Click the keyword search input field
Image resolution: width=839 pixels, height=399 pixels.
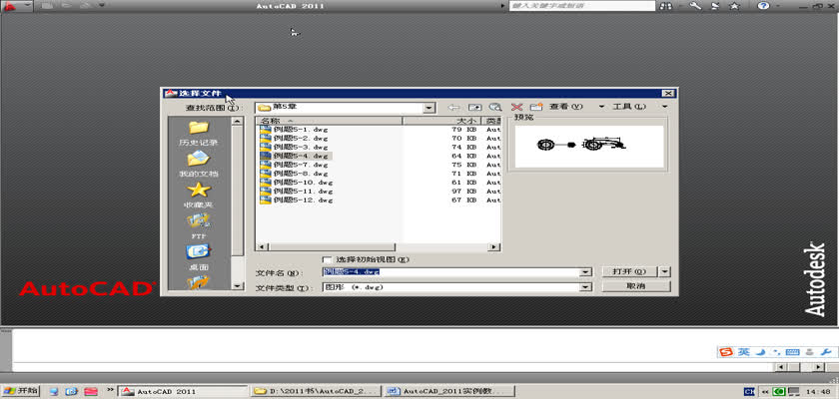tap(582, 6)
